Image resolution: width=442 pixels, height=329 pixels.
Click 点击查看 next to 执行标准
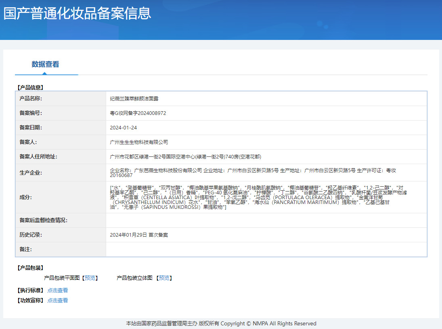pos(58,290)
